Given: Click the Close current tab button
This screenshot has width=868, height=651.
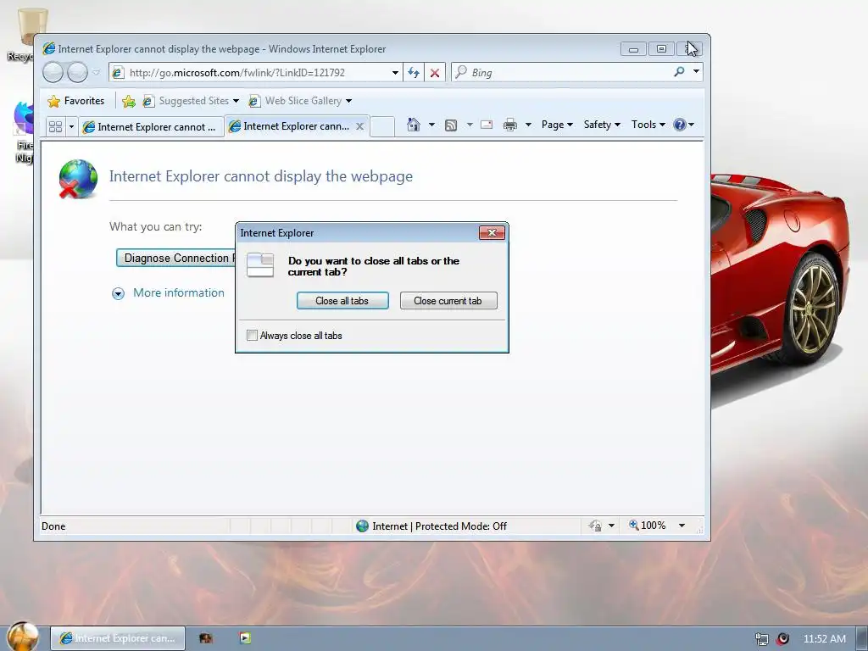Looking at the screenshot, I should point(448,301).
